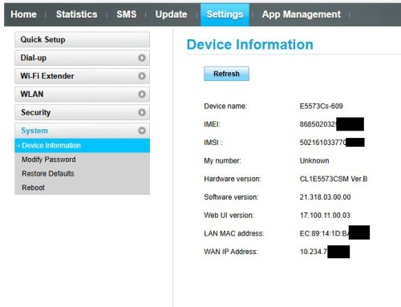The width and height of the screenshot is (401, 307).
Task: Click Web UI version 17.100.11.00.03
Action: pos(325,215)
